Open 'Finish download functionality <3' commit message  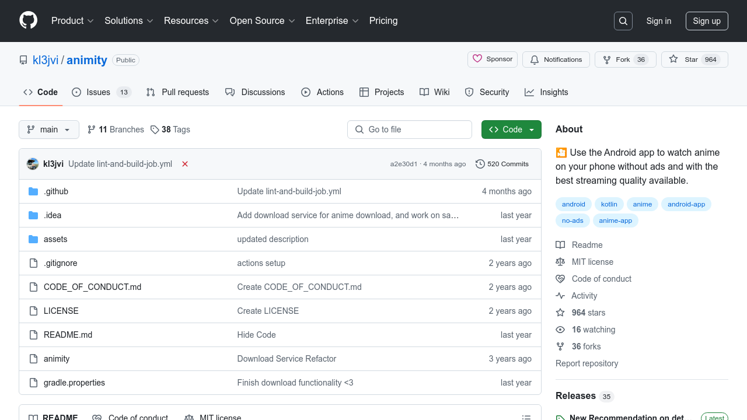pyautogui.click(x=295, y=383)
